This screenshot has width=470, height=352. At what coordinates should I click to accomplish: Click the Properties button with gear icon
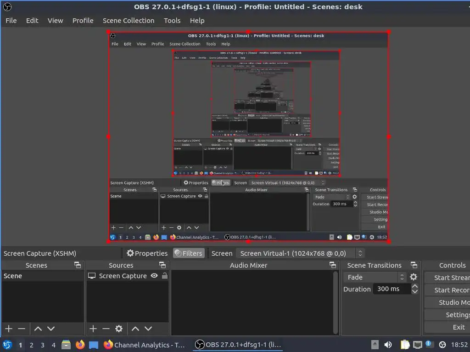pyautogui.click(x=147, y=253)
